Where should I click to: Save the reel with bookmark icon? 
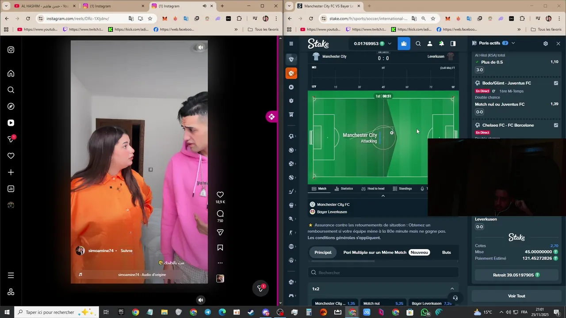[220, 248]
